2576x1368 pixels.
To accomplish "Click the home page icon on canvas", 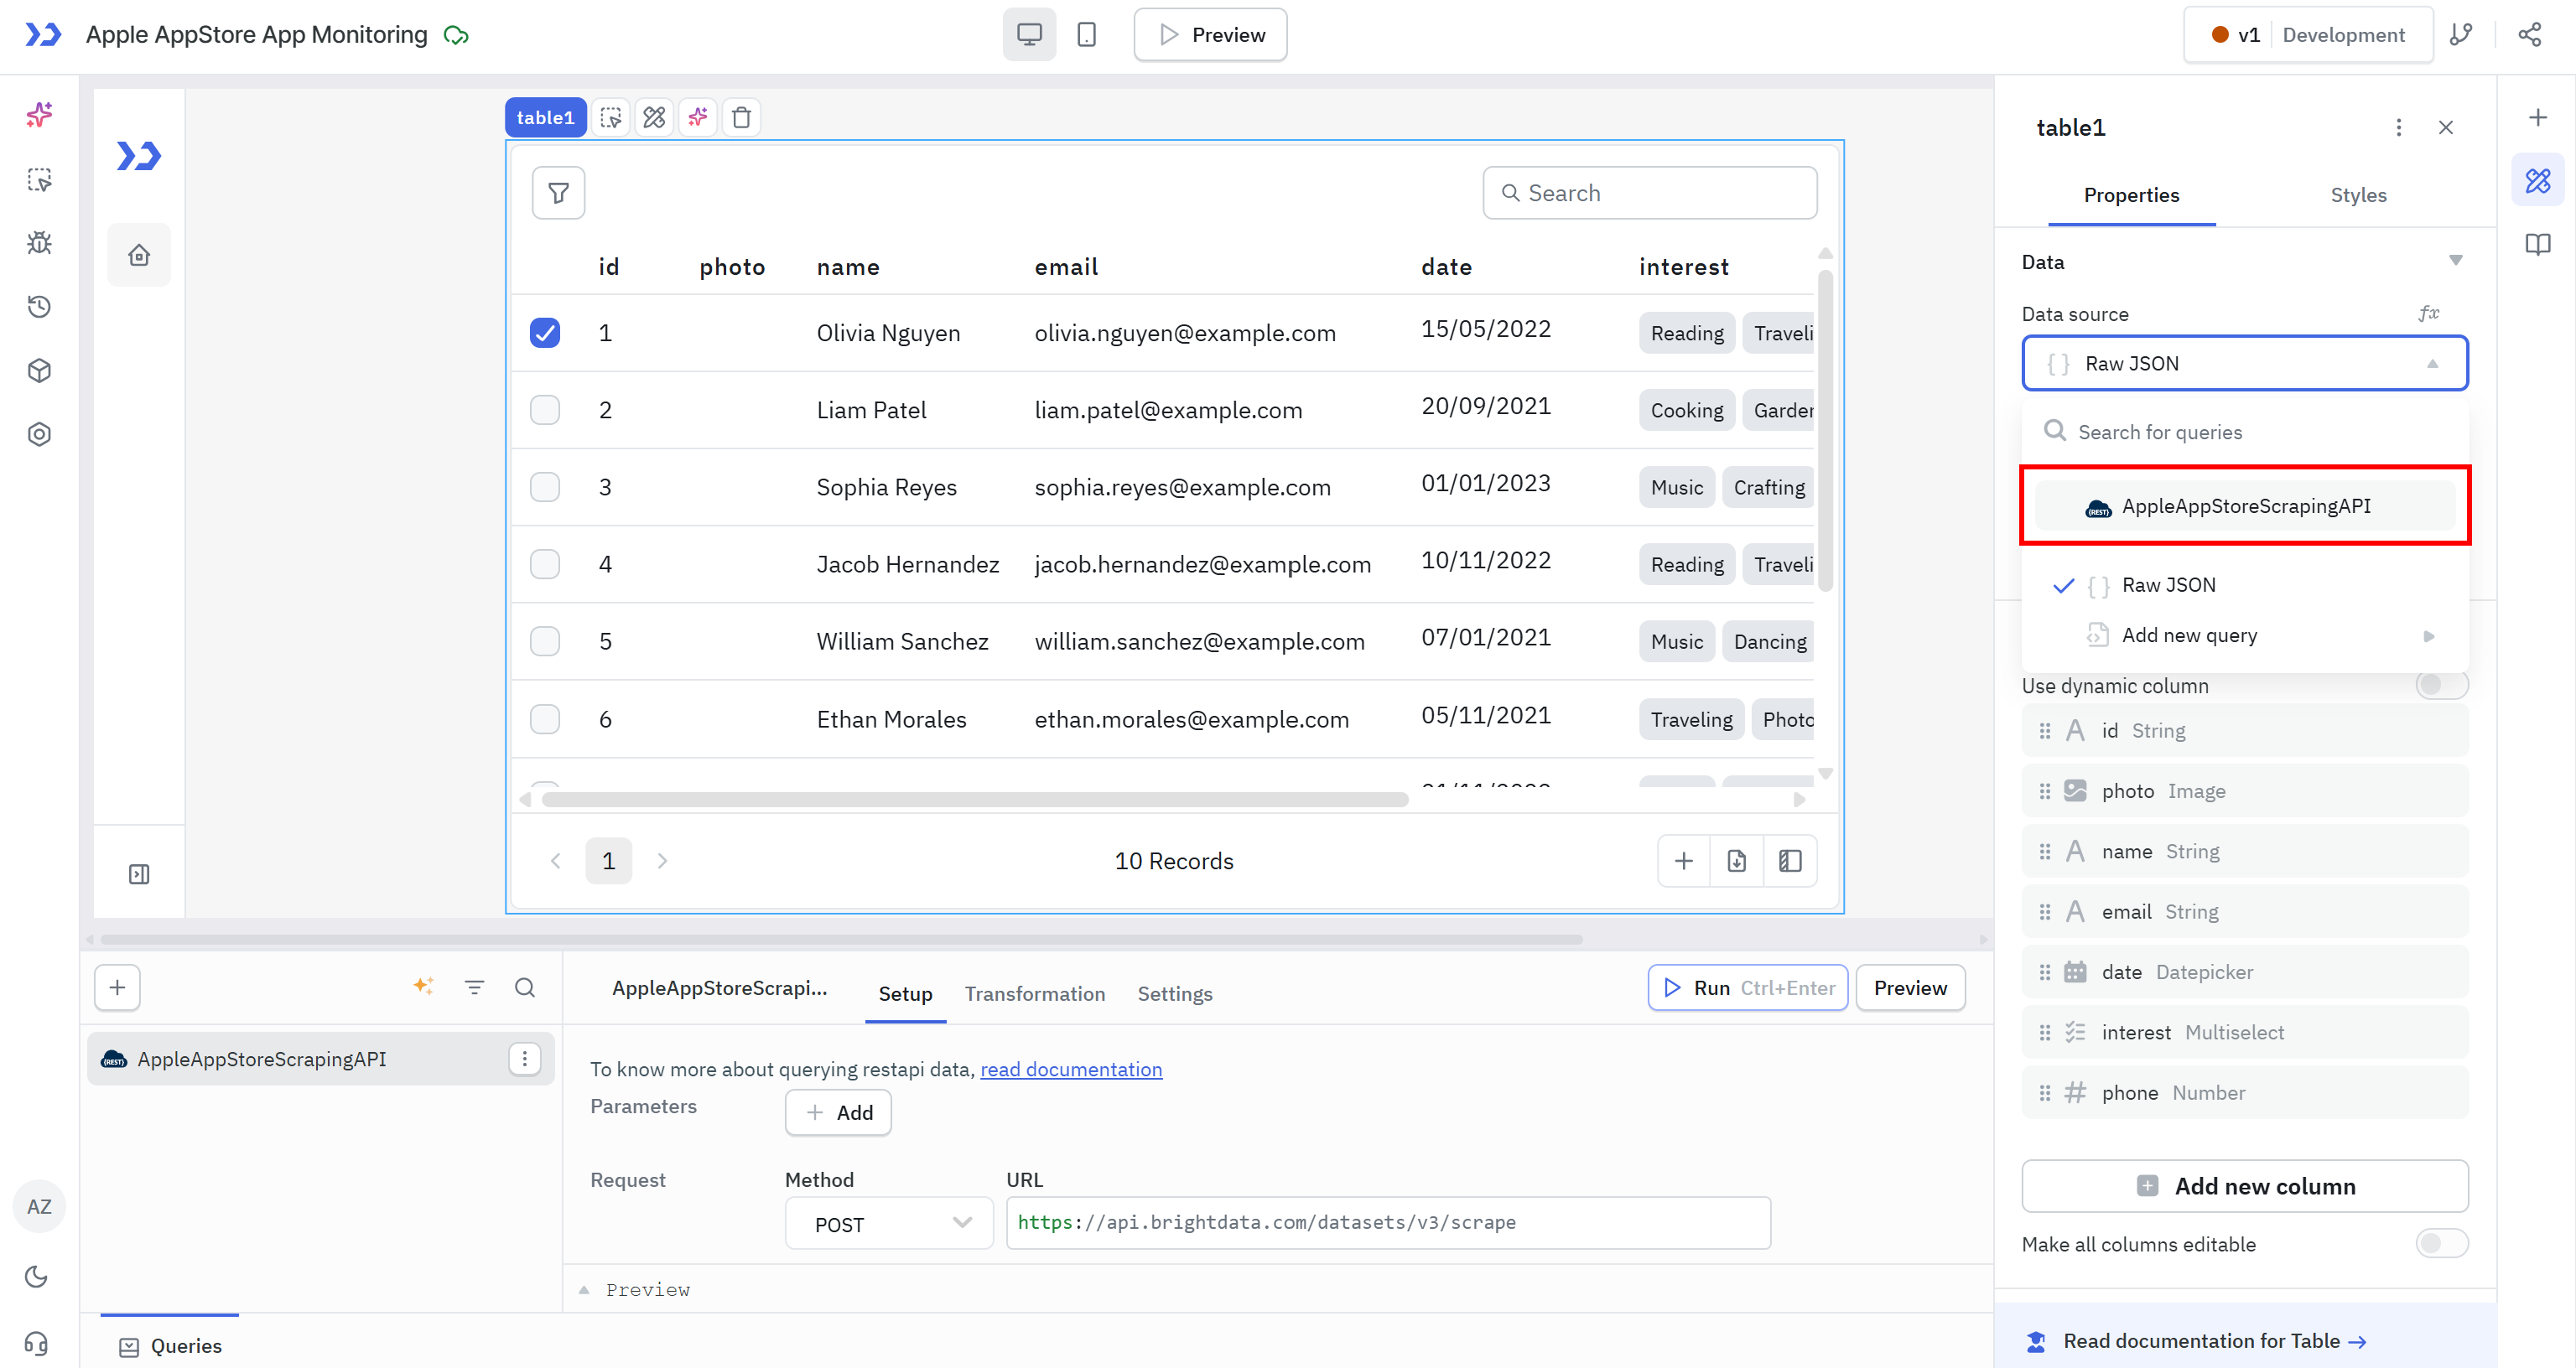I will [139, 255].
